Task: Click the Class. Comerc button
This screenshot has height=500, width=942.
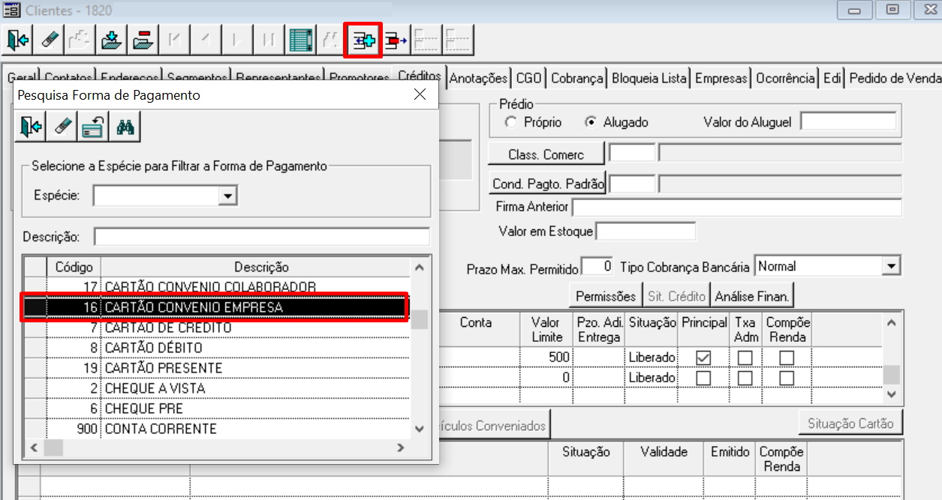Action: click(x=546, y=154)
